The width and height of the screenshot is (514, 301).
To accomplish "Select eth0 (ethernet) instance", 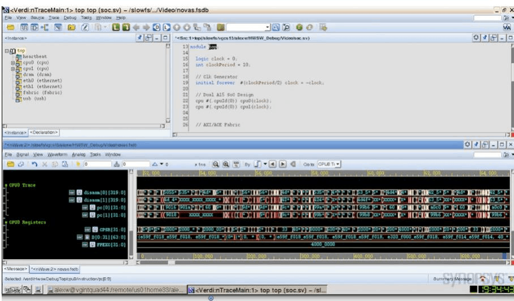I will pyautogui.click(x=42, y=80).
